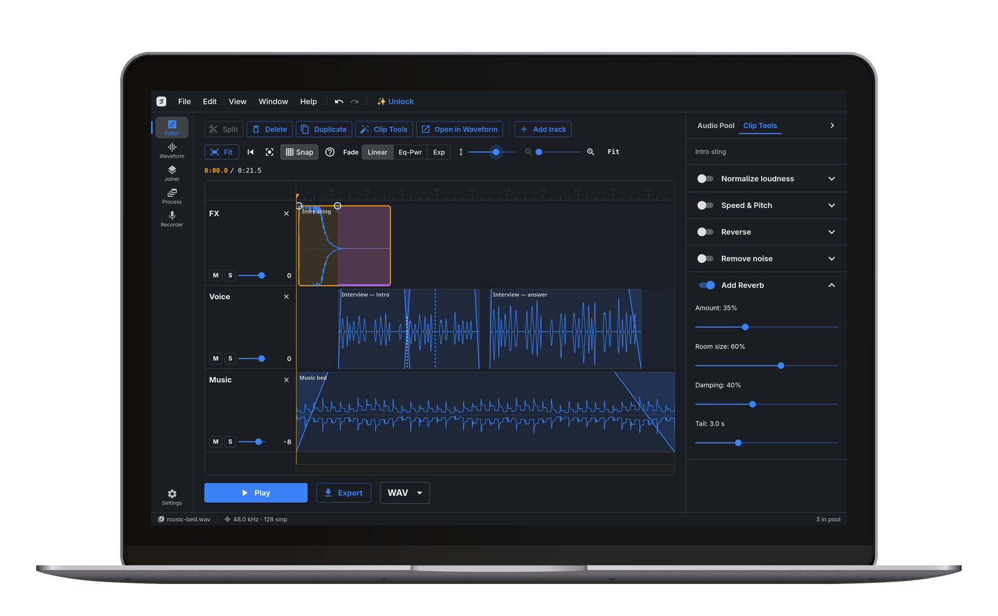
Task: Open Settings gear in sidebar
Action: pos(172,498)
